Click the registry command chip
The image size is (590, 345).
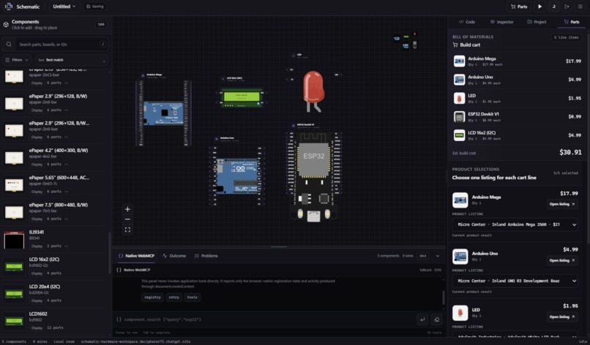click(152, 297)
